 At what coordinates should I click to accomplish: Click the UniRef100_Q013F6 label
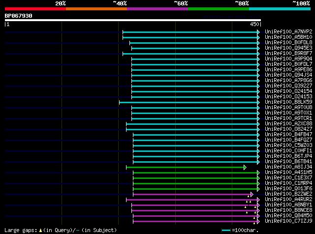pyautogui.click(x=288, y=189)
